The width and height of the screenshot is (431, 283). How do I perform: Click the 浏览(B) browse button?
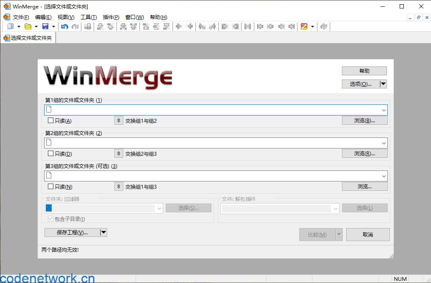coord(364,121)
